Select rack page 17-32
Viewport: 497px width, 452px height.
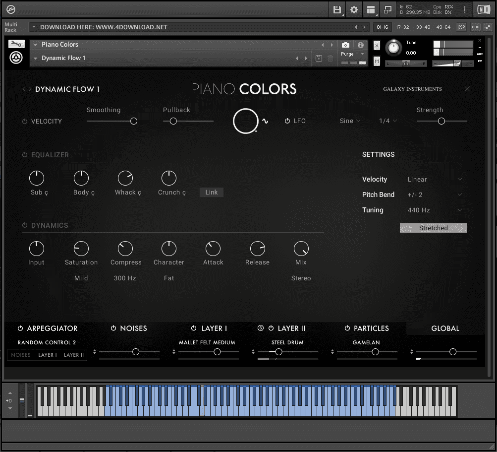tap(402, 27)
